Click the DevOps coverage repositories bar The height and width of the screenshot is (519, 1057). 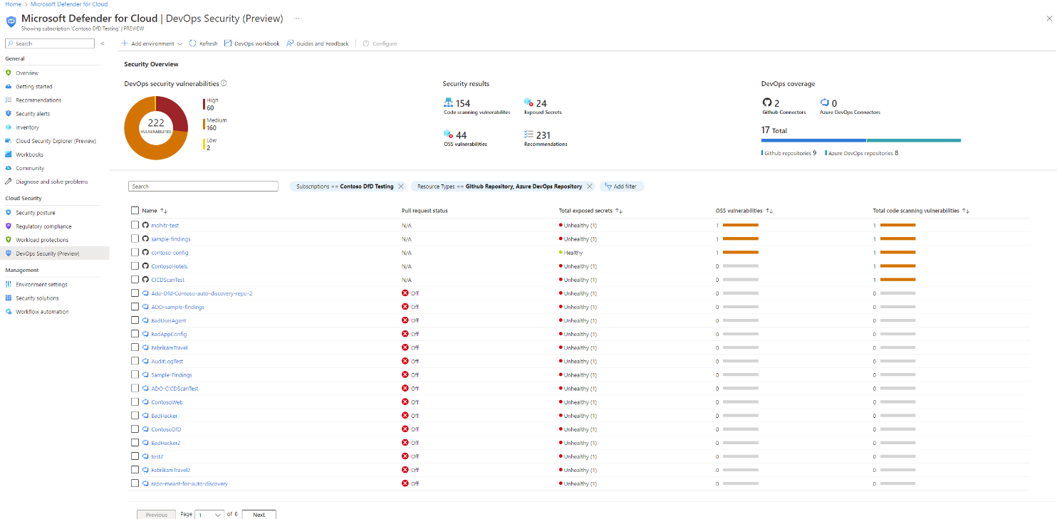point(861,140)
